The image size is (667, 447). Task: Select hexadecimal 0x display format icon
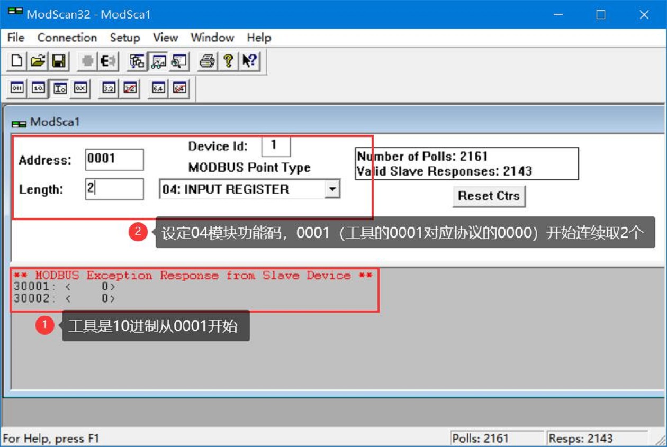coord(80,88)
